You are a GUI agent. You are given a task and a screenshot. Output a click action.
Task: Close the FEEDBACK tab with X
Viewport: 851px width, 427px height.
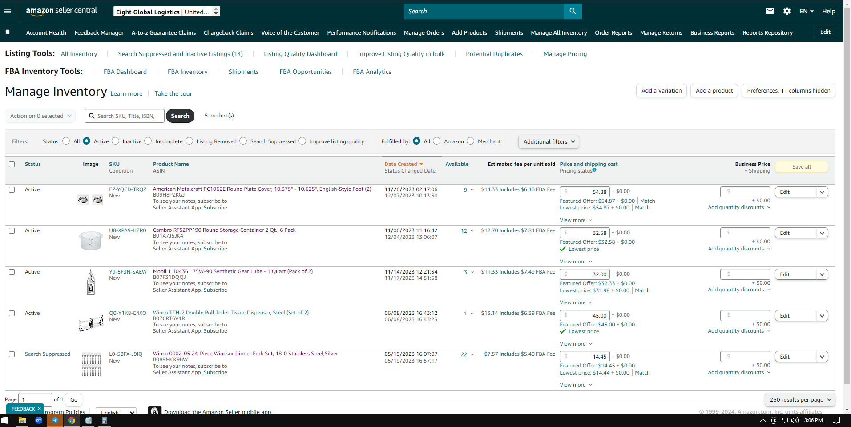(39, 409)
